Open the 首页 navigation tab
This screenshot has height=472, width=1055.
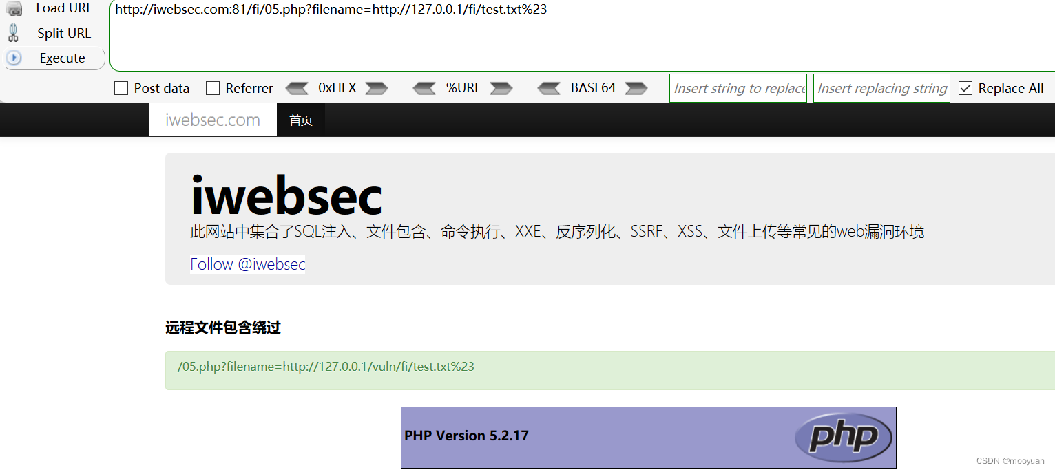tap(301, 120)
